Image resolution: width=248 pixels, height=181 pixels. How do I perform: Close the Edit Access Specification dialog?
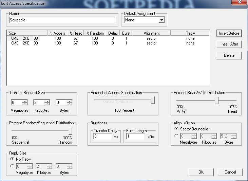click(x=240, y=2)
